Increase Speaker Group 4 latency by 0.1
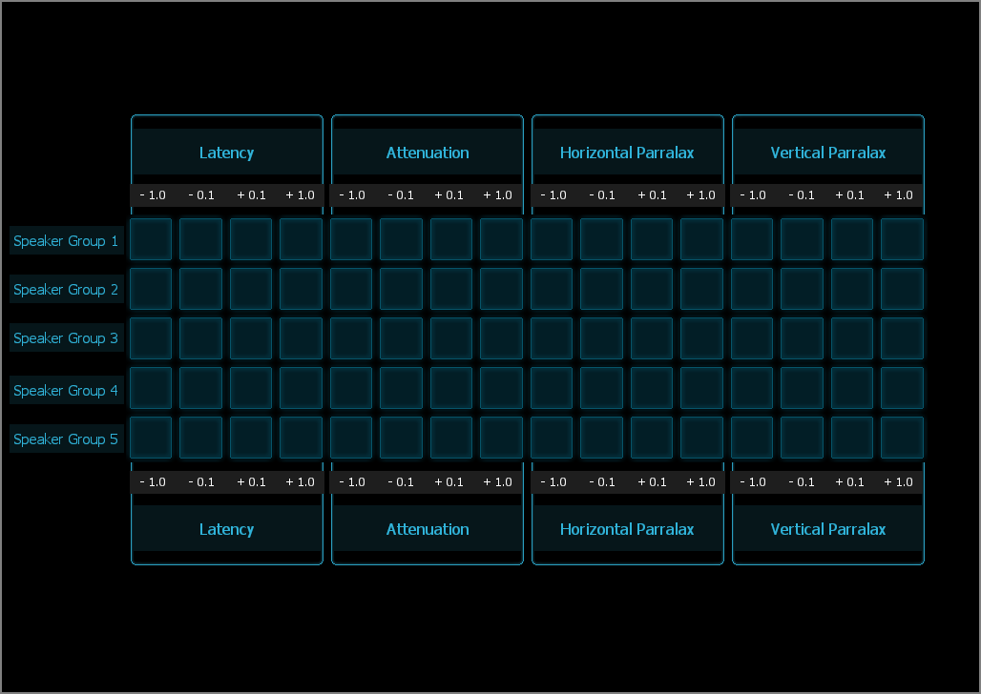The height and width of the screenshot is (694, 981). coord(251,388)
